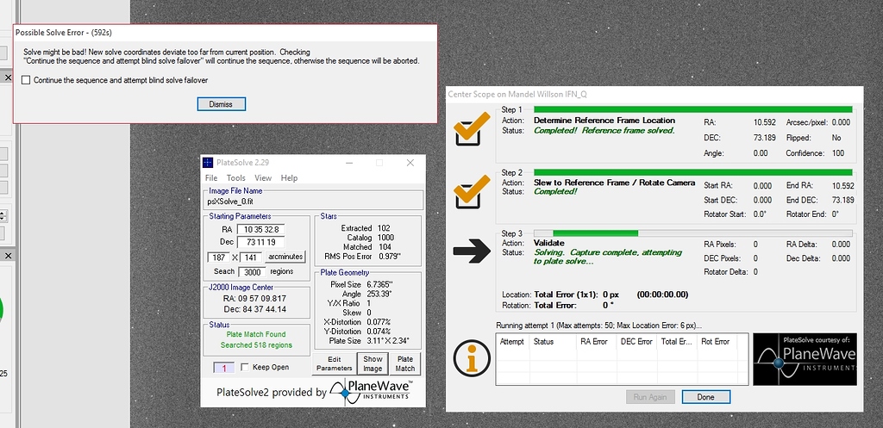The height and width of the screenshot is (428, 883).
Task: Click the Show Image button
Action: pos(373,363)
